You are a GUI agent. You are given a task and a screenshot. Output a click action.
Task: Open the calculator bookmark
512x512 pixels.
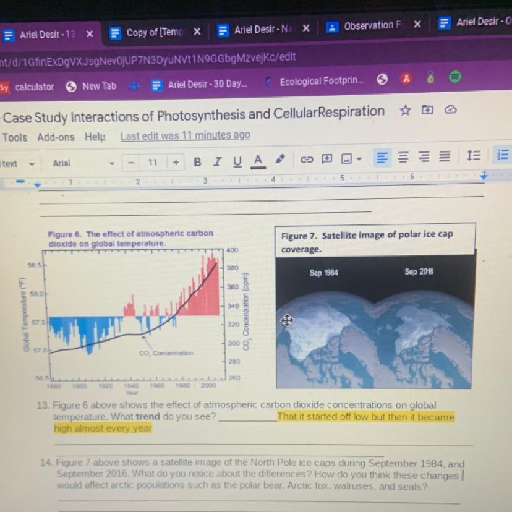(x=27, y=87)
